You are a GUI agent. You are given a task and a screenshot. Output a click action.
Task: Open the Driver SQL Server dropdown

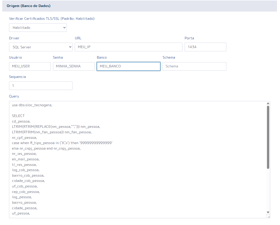coord(41,47)
